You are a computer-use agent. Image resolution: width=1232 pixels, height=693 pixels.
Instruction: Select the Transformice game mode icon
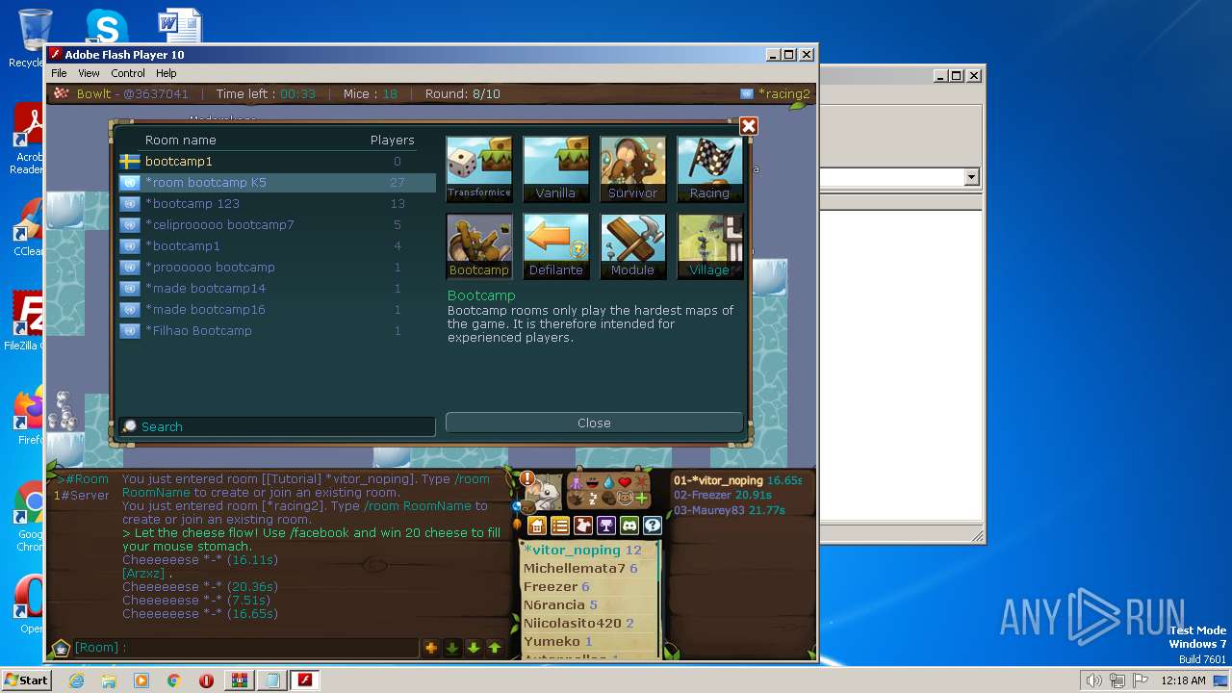pyautogui.click(x=478, y=168)
